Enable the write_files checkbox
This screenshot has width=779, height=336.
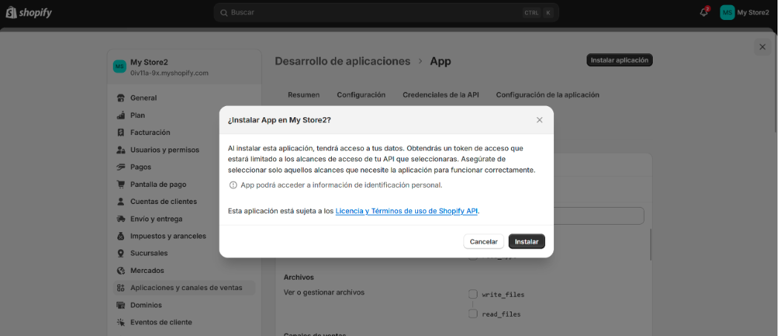(x=472, y=294)
